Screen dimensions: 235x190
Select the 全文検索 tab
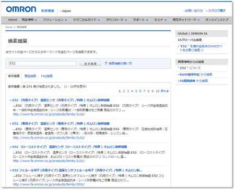pos(14,76)
